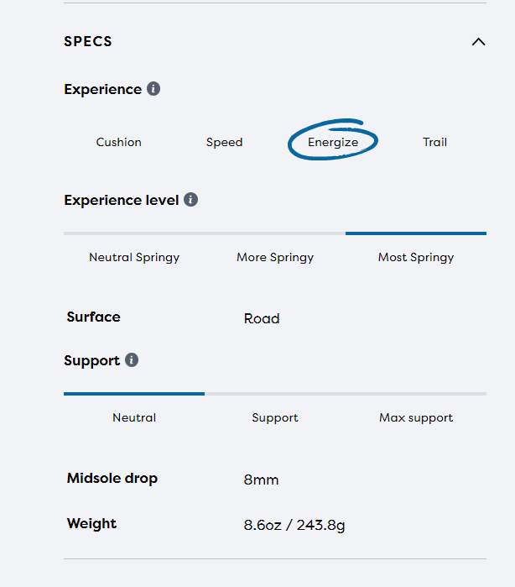515x587 pixels.
Task: Select the Neutral Springy level
Action: pyautogui.click(x=134, y=257)
